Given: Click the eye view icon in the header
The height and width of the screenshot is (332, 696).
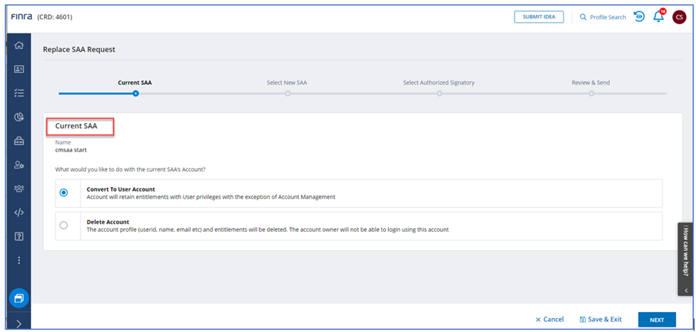Looking at the screenshot, I should 639,17.
